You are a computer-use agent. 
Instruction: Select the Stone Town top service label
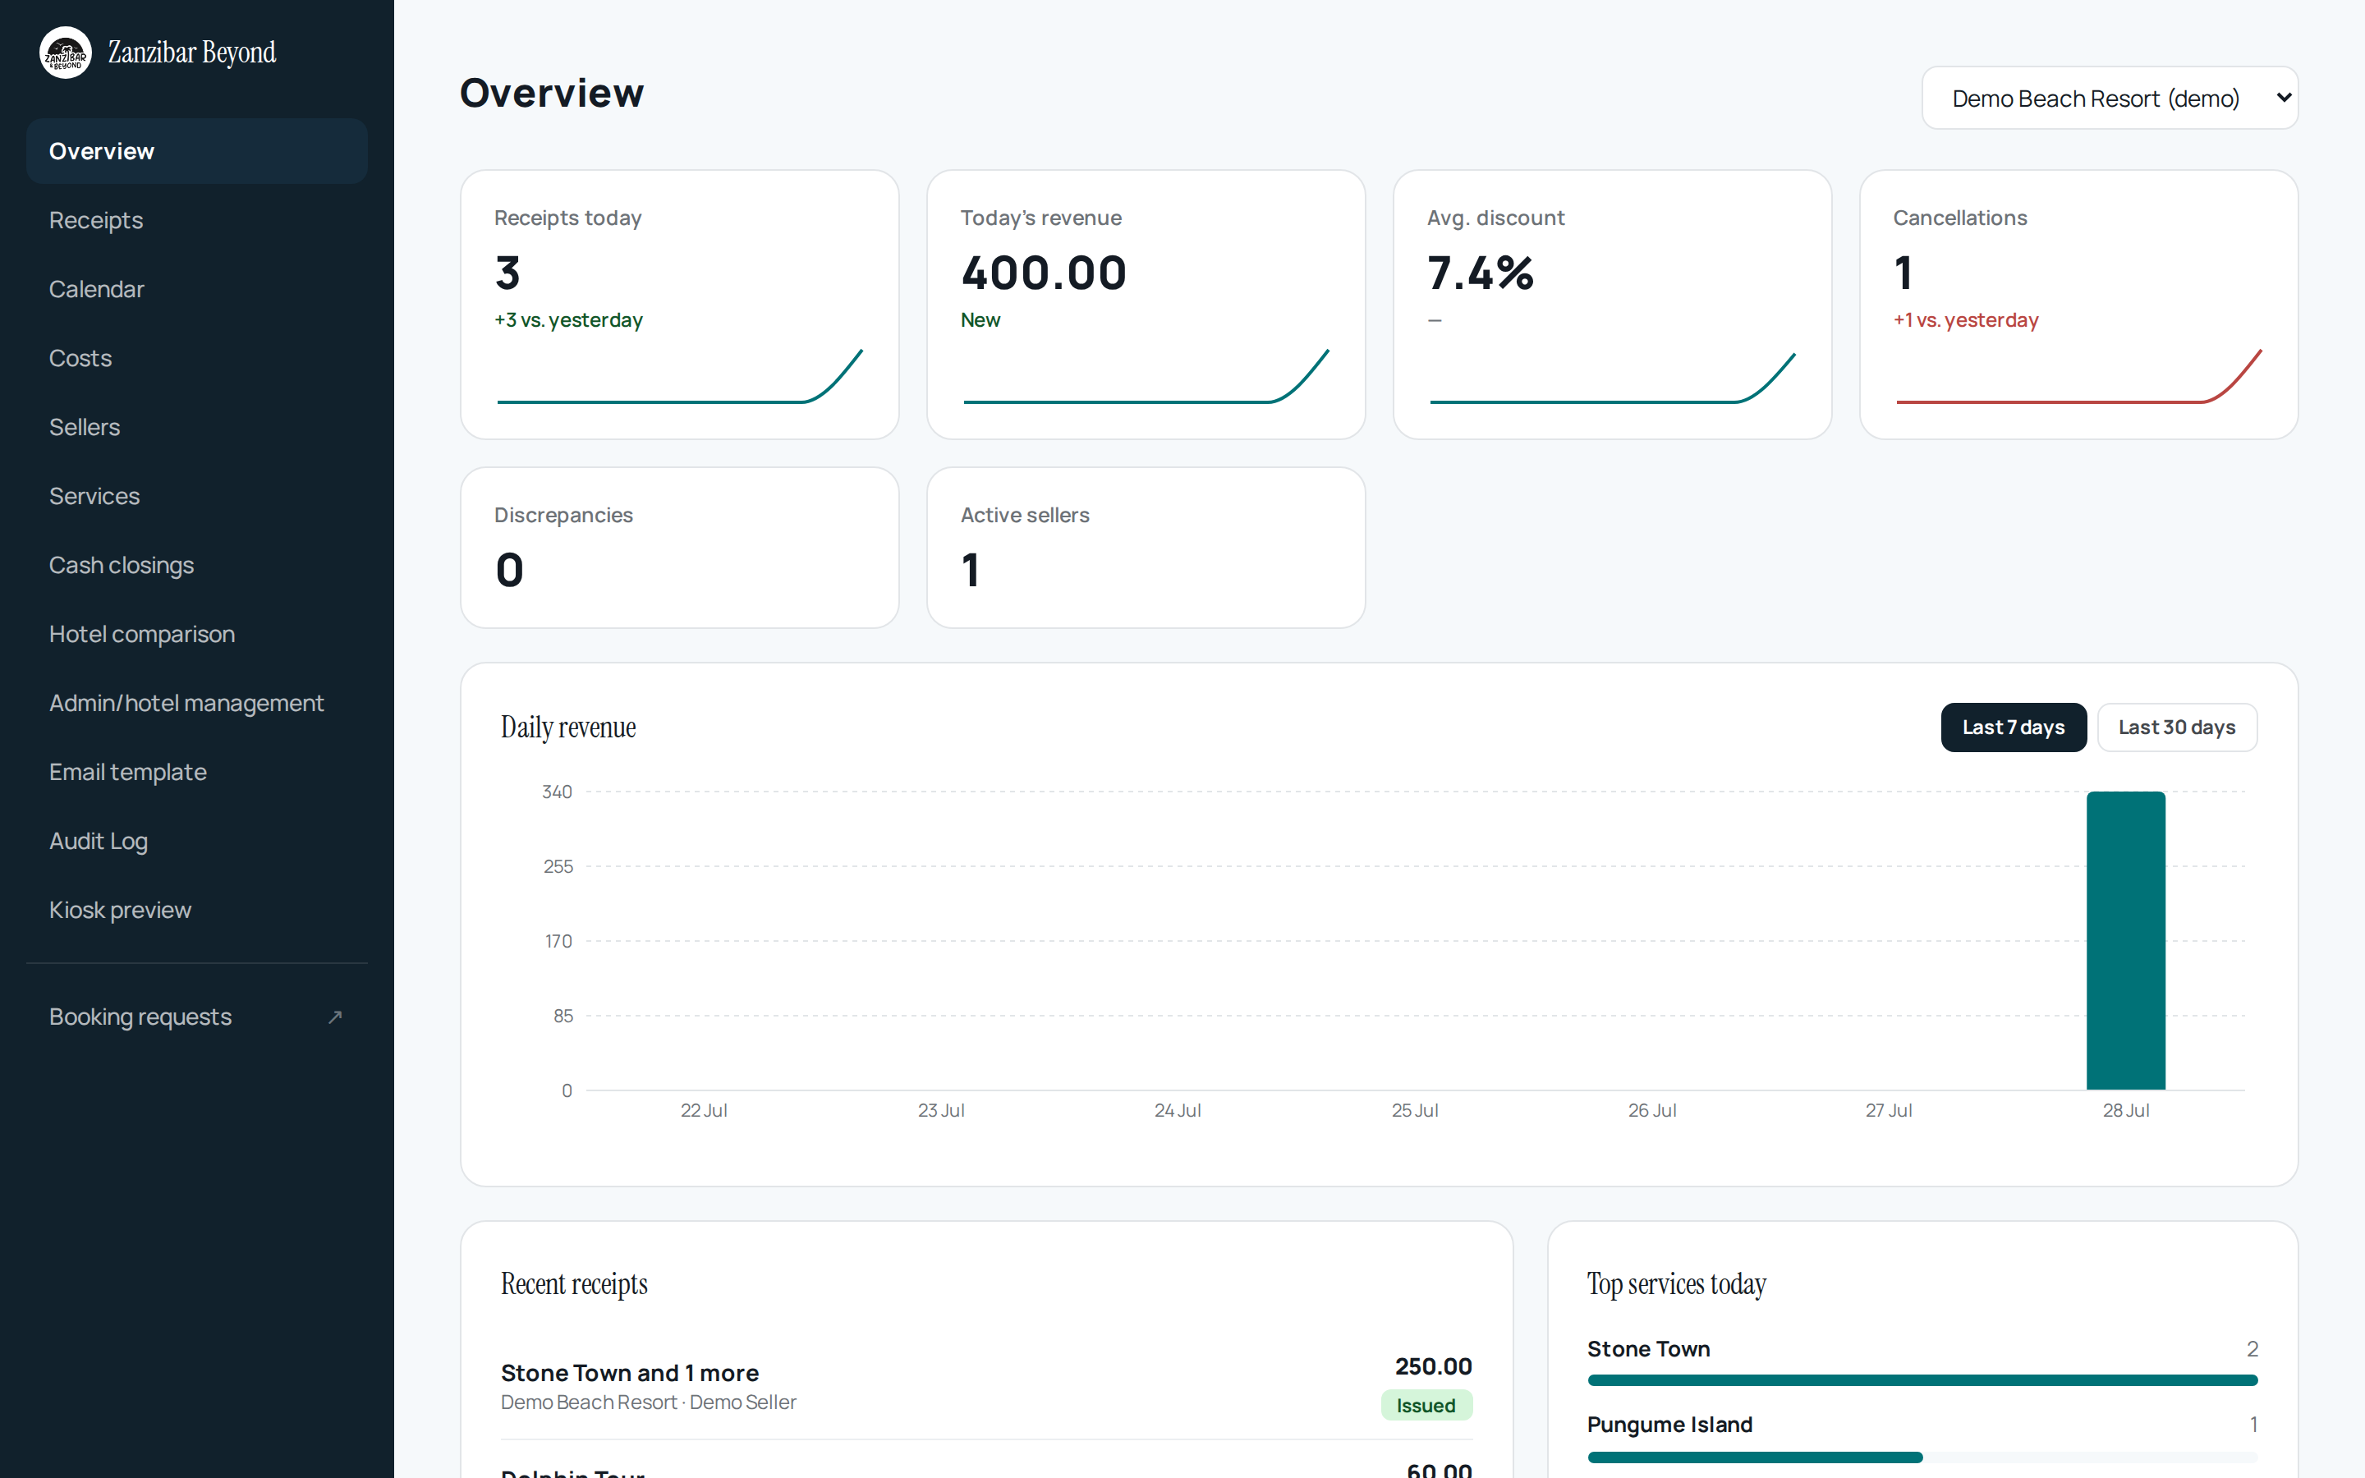tap(1647, 1349)
